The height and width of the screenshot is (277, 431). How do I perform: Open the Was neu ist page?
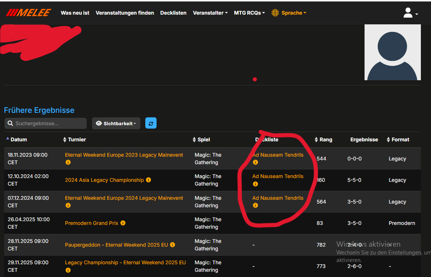tap(75, 13)
